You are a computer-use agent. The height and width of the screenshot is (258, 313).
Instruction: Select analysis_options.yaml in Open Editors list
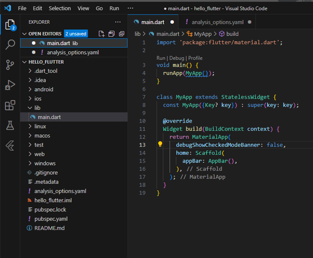point(74,53)
